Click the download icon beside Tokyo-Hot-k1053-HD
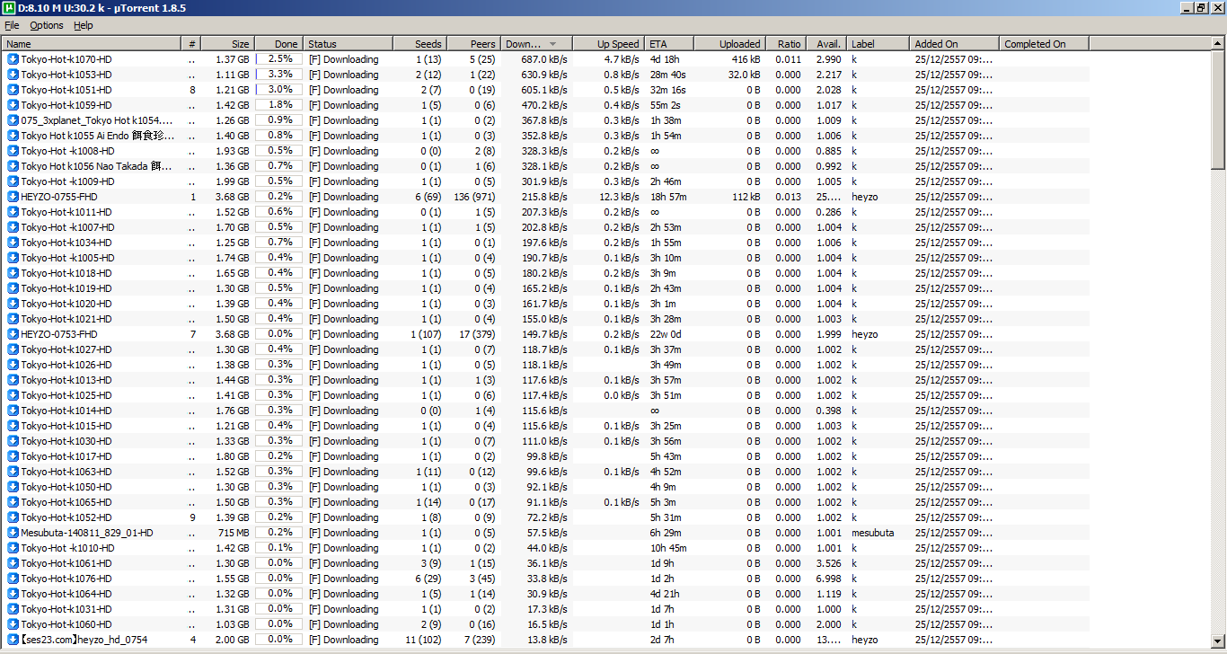Viewport: 1227px width, 654px height. 13,75
